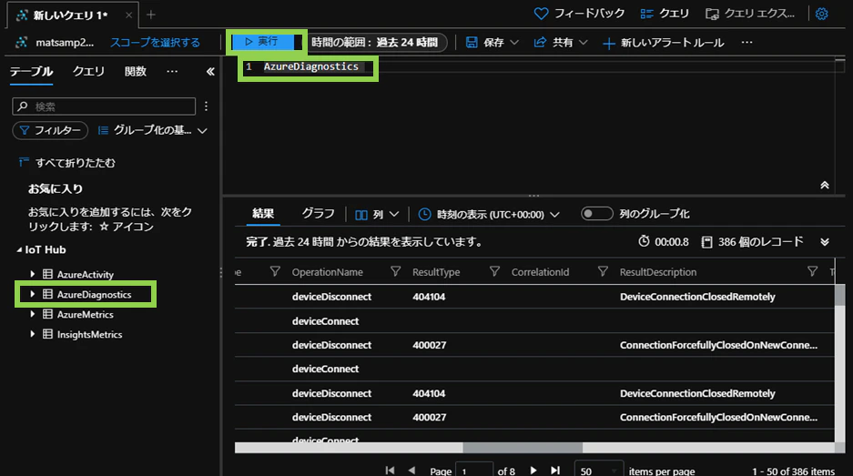
Task: Open the クエリ list in top bar
Action: pos(665,14)
